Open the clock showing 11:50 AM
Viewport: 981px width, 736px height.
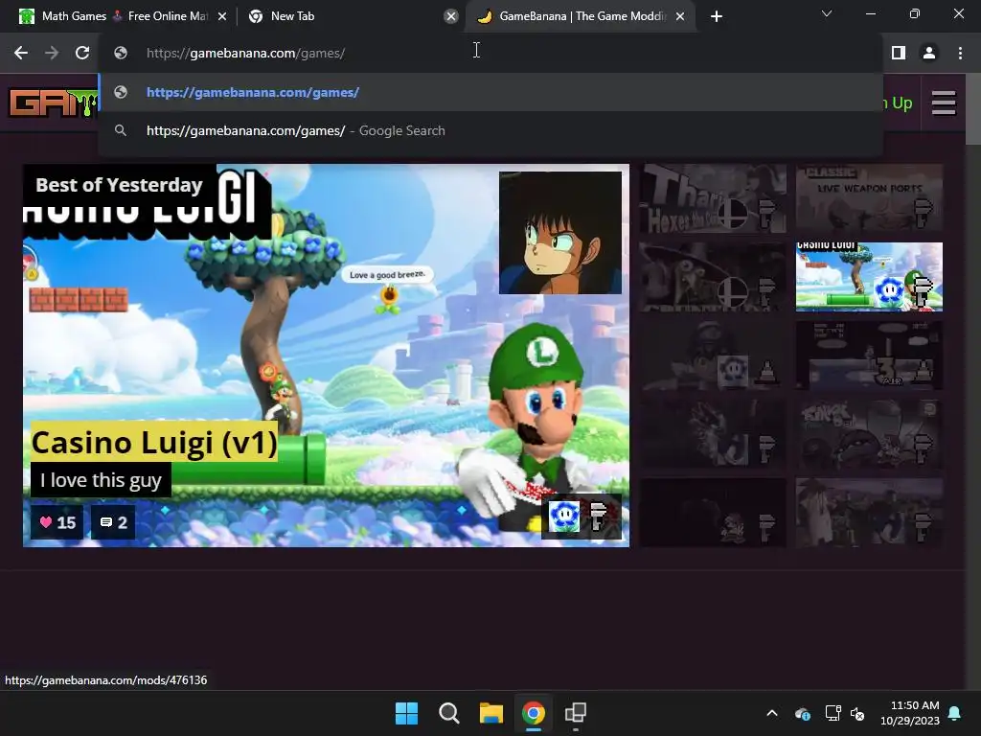910,713
